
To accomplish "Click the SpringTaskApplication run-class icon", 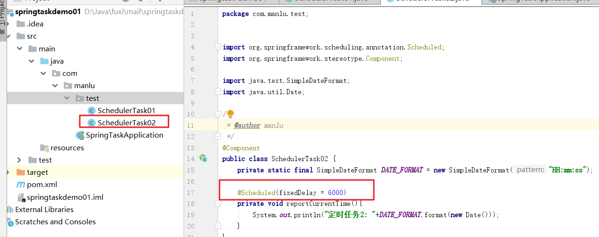I will 80,135.
